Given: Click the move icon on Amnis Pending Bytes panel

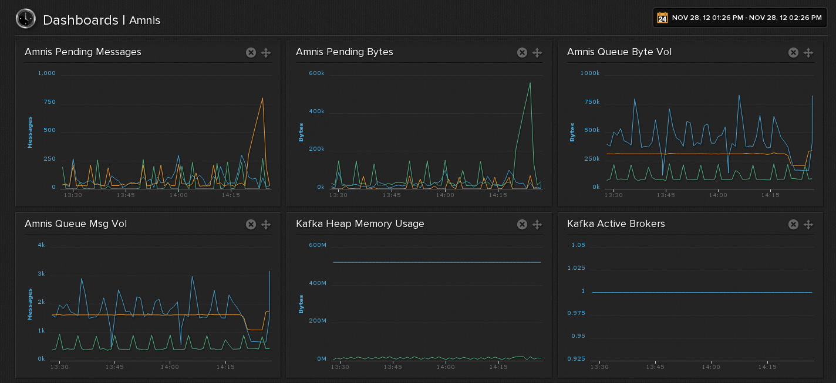Looking at the screenshot, I should [x=537, y=52].
